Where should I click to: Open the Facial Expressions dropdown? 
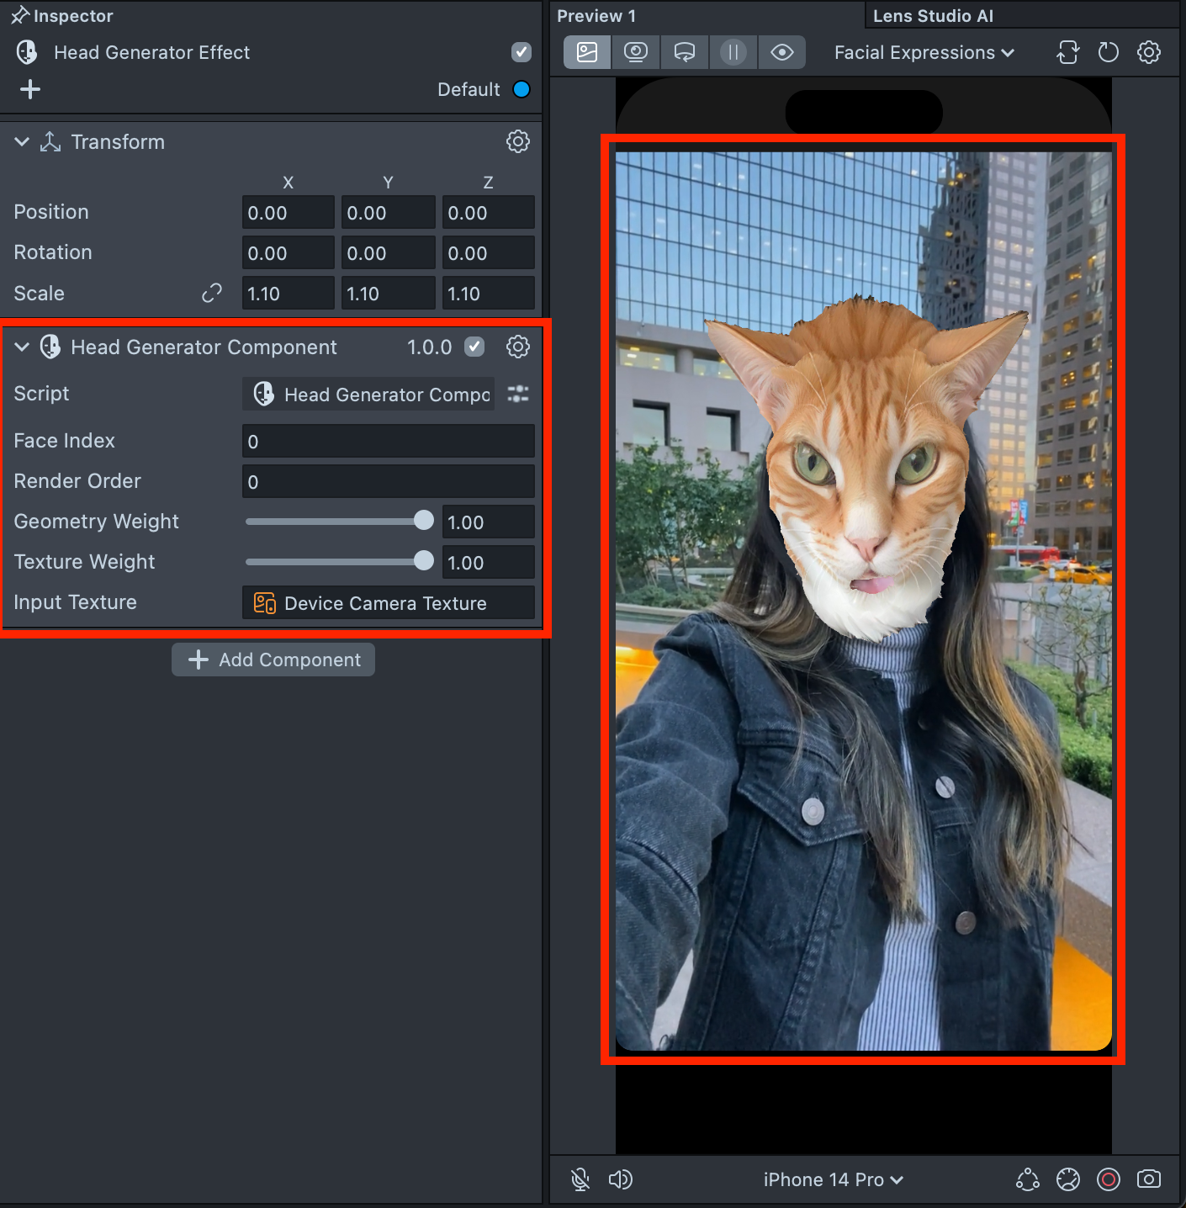(x=924, y=52)
